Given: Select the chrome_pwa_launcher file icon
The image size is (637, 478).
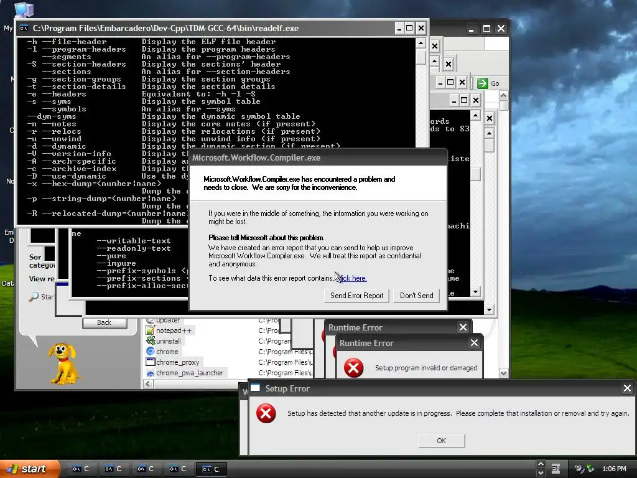Looking at the screenshot, I should point(151,373).
